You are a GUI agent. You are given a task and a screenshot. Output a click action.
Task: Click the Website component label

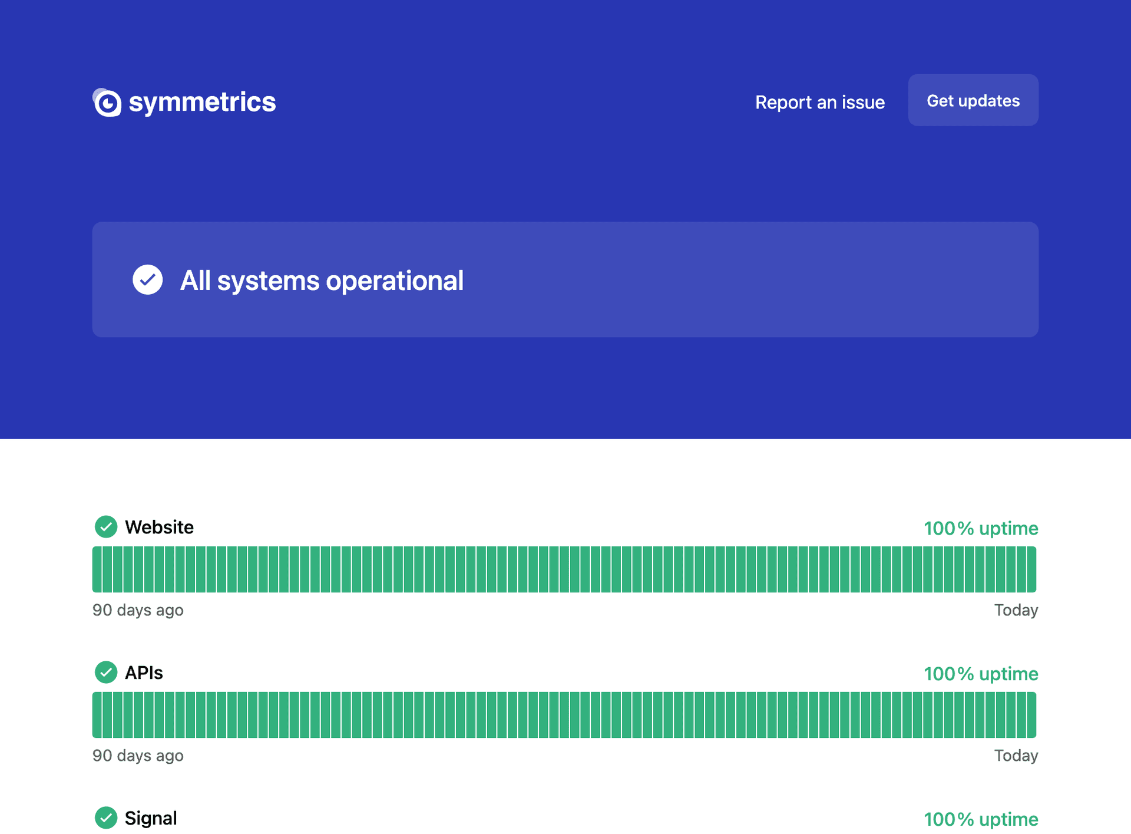pyautogui.click(x=159, y=527)
